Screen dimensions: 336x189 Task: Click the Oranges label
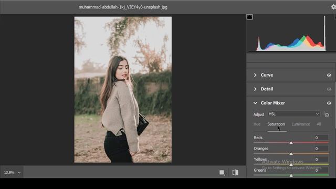(x=261, y=149)
